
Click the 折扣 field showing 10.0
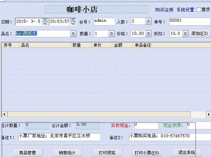pos(176,33)
